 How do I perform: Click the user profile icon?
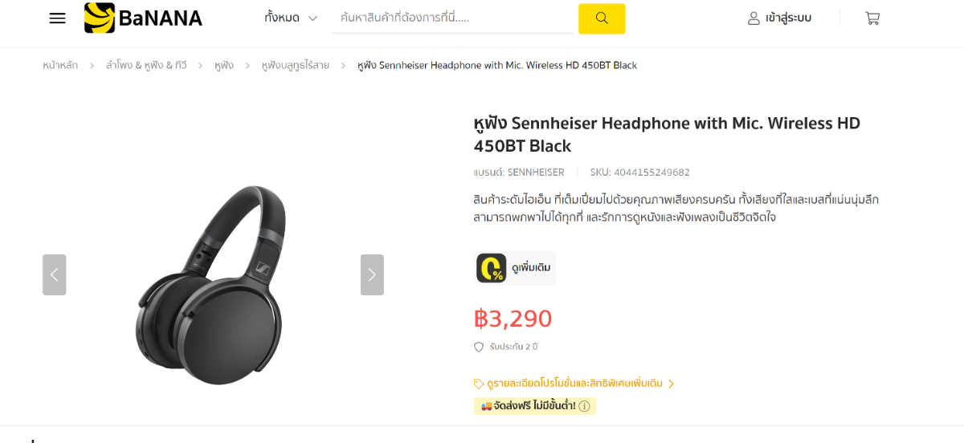(x=754, y=18)
